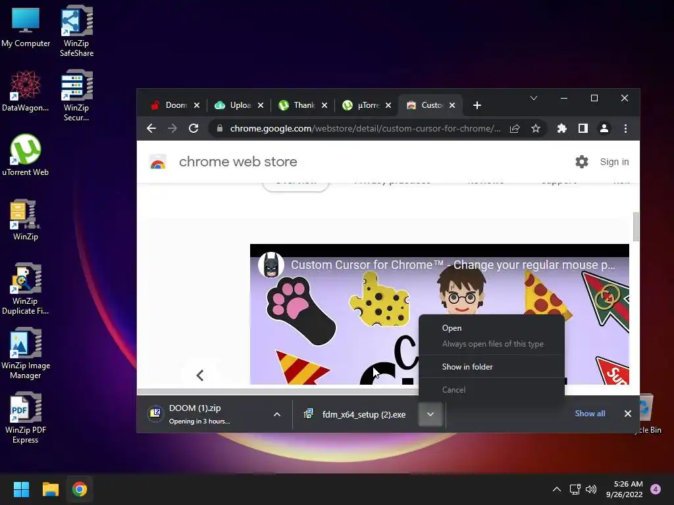This screenshot has width=674, height=505.
Task: Close the Doom tab
Action: [196, 105]
